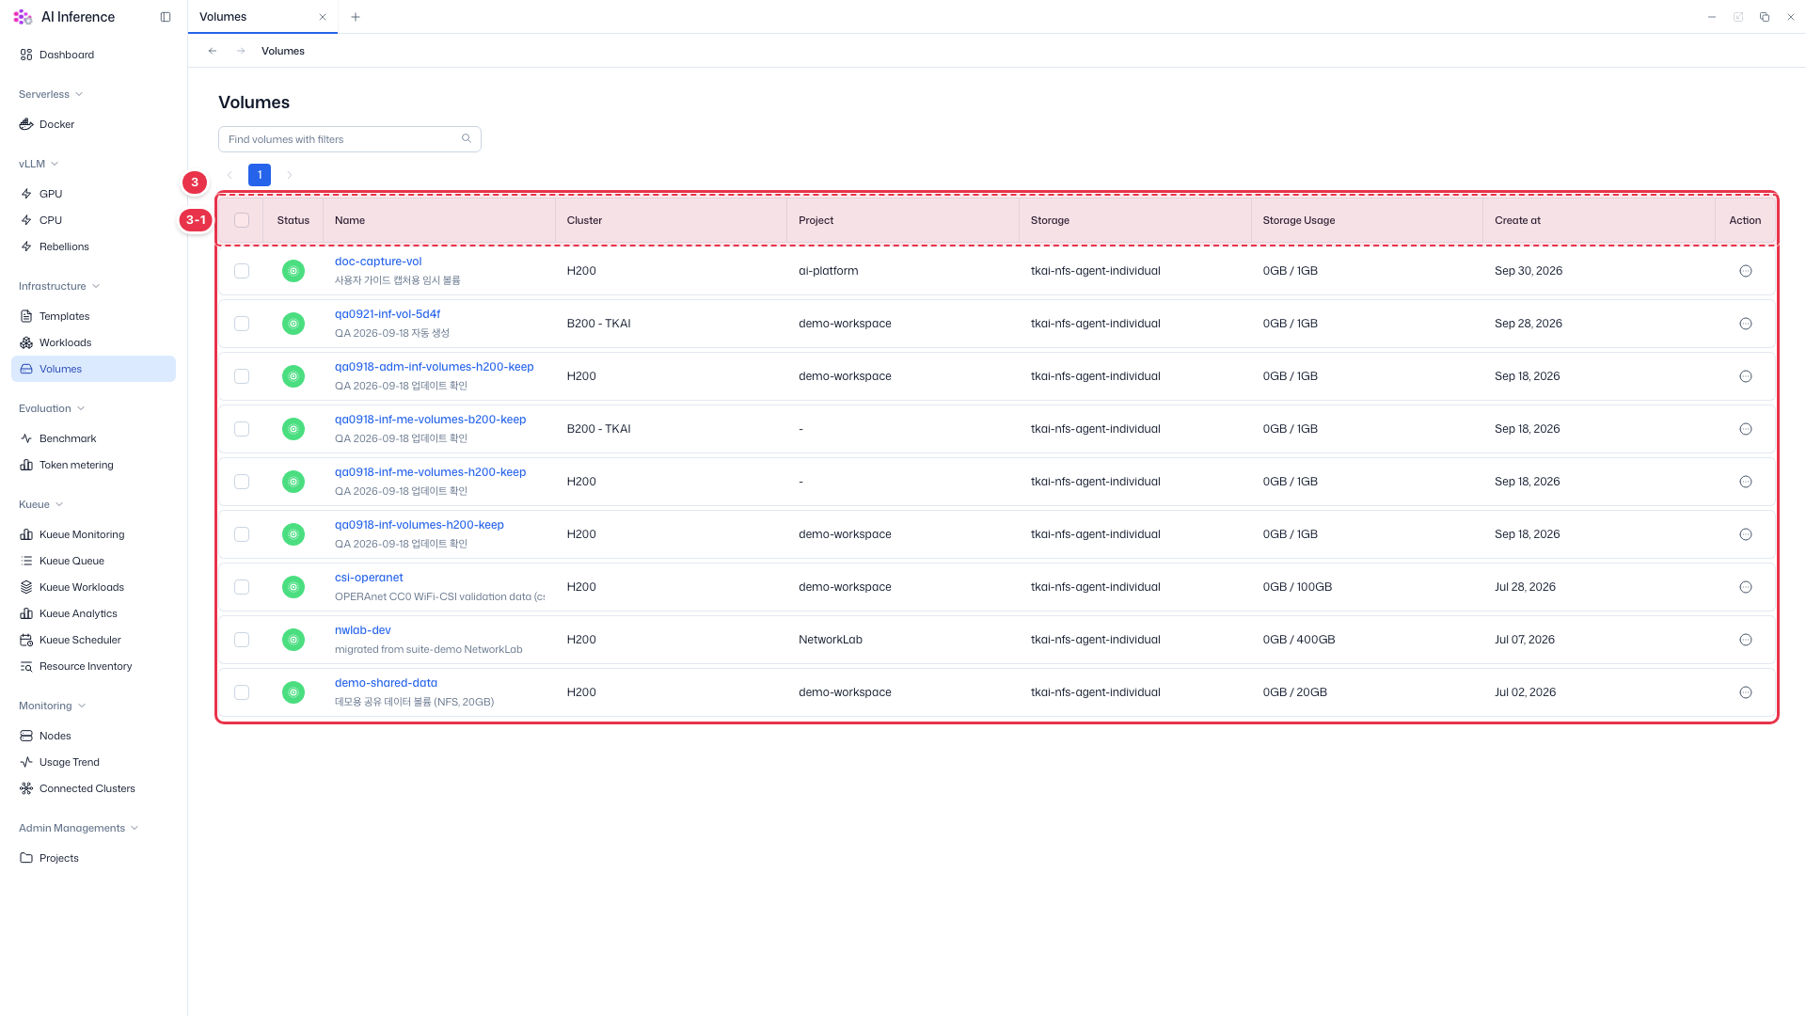This screenshot has height=1016, width=1806.
Task: Tick the demo-shared-data row checkbox
Action: (242, 692)
